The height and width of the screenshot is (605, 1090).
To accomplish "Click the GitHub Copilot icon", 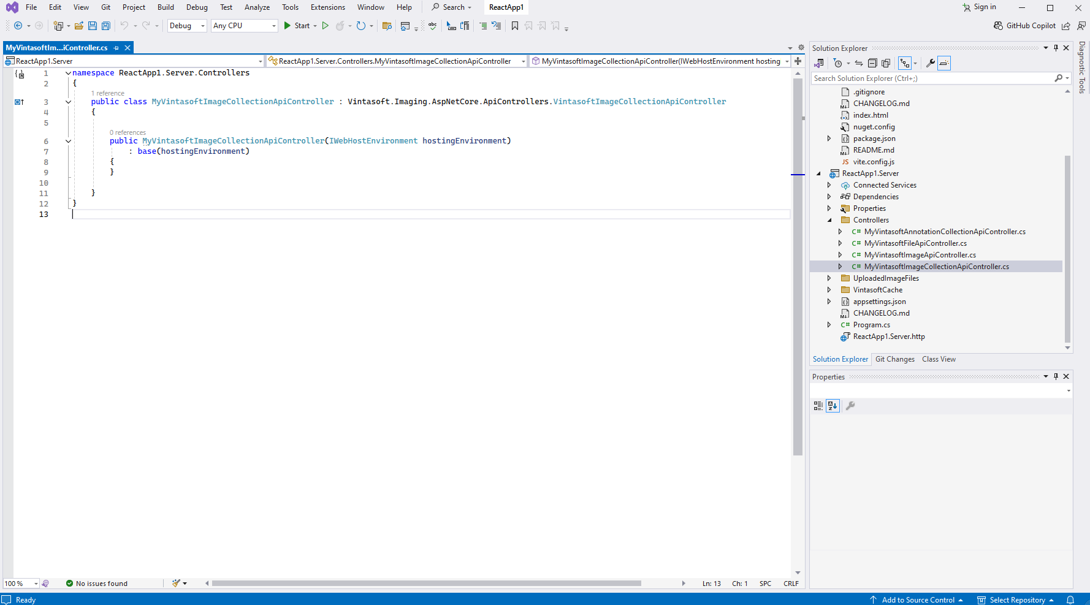I will [998, 26].
